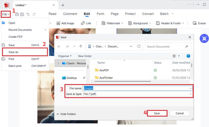Click the app logo at top left
This screenshot has width=209, height=127.
pos(7,5)
